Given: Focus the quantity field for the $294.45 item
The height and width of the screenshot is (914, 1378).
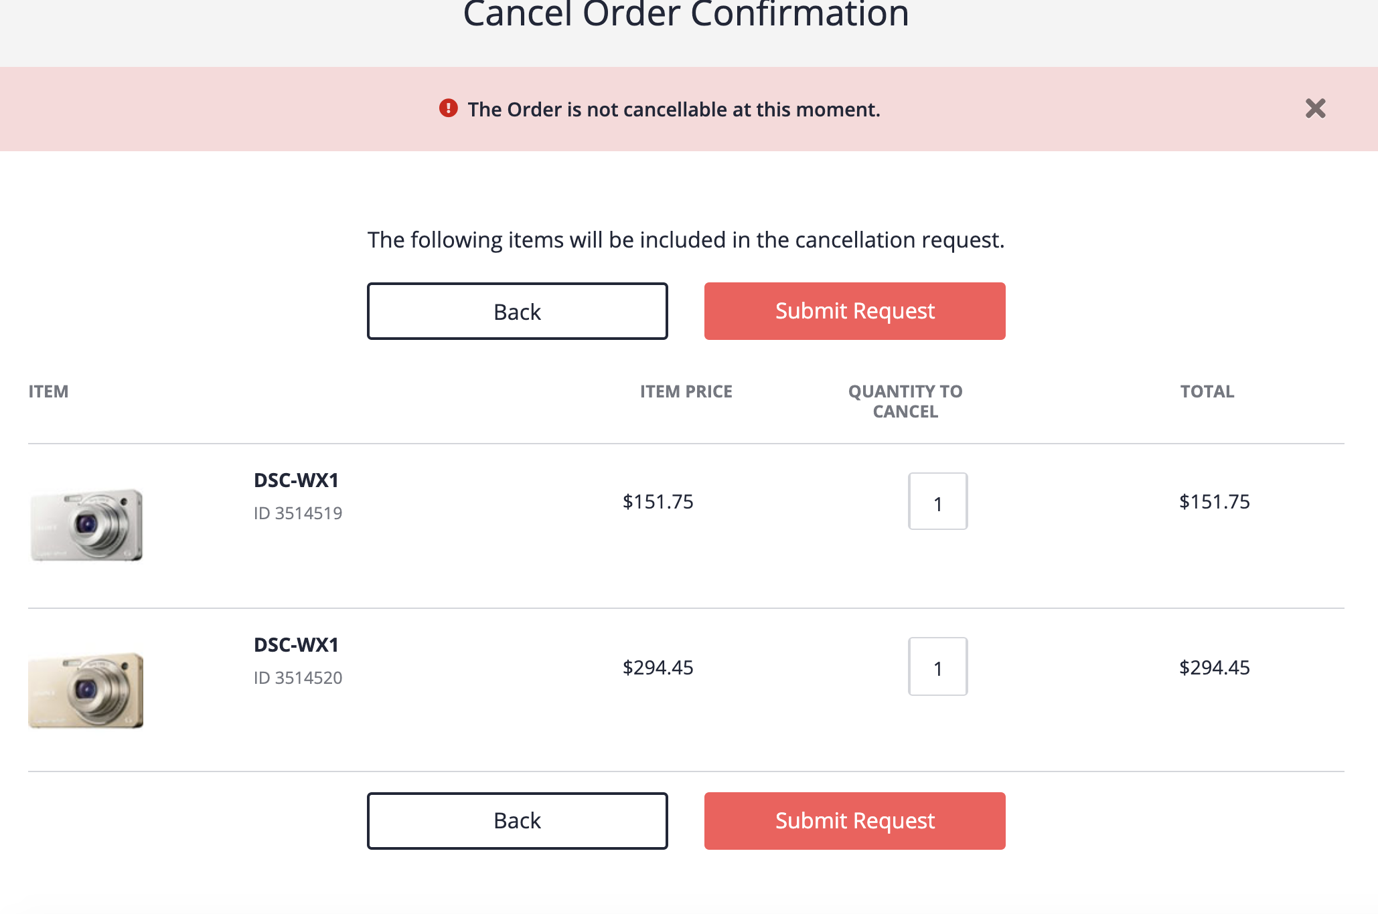Looking at the screenshot, I should click(x=937, y=666).
